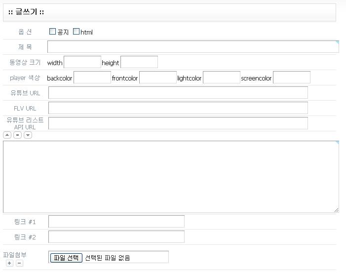Focus the width input box
Viewport: 346px width, 273px height.
coord(82,62)
